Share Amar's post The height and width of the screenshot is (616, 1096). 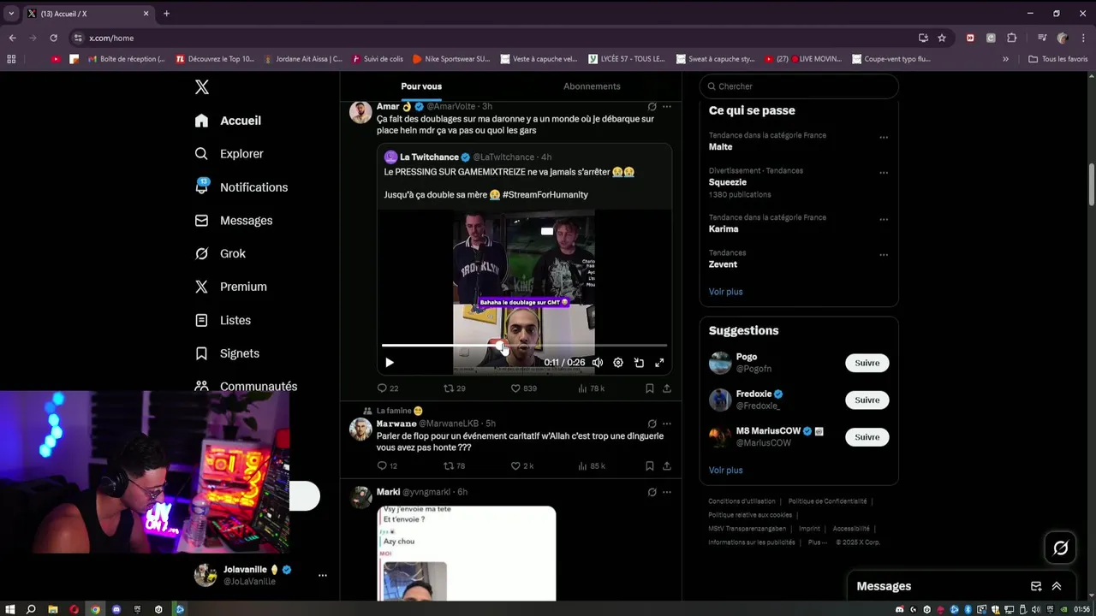pyautogui.click(x=667, y=388)
